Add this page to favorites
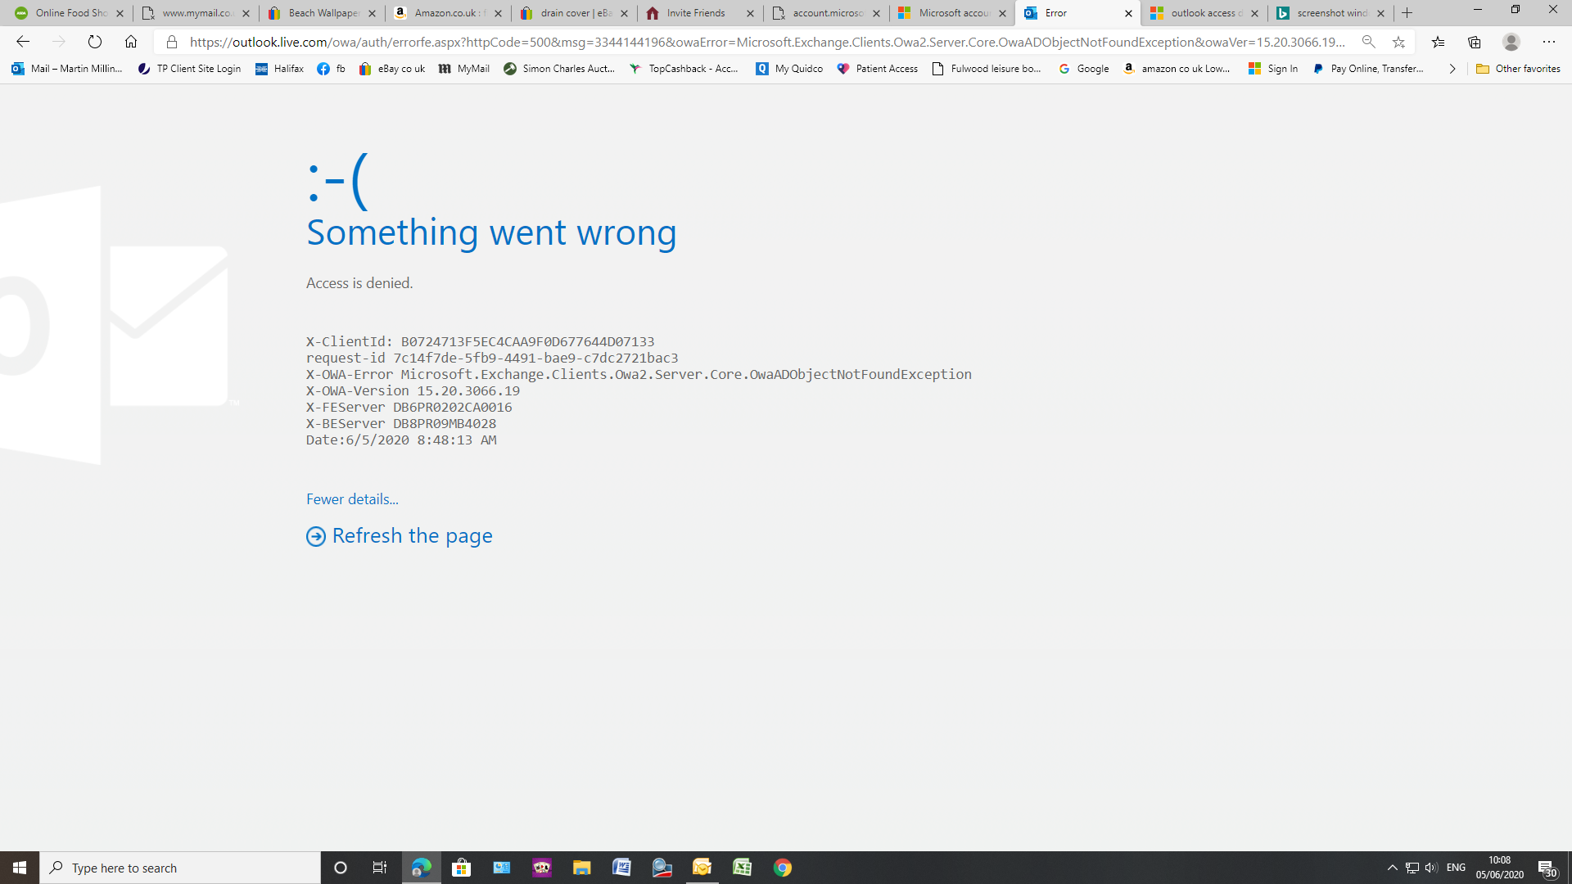 point(1400,42)
